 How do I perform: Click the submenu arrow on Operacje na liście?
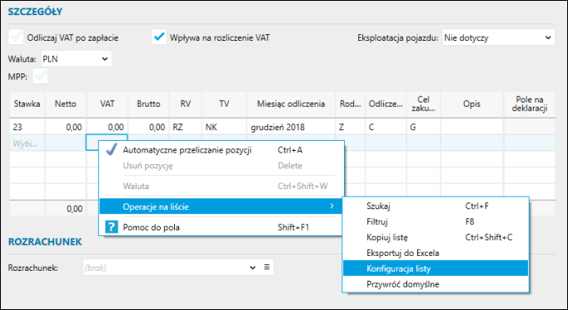(331, 206)
